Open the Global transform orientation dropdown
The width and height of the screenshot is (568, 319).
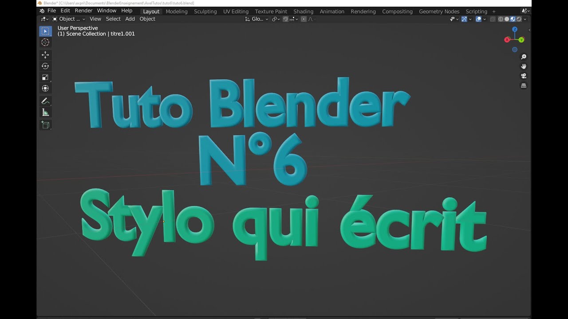point(256,19)
